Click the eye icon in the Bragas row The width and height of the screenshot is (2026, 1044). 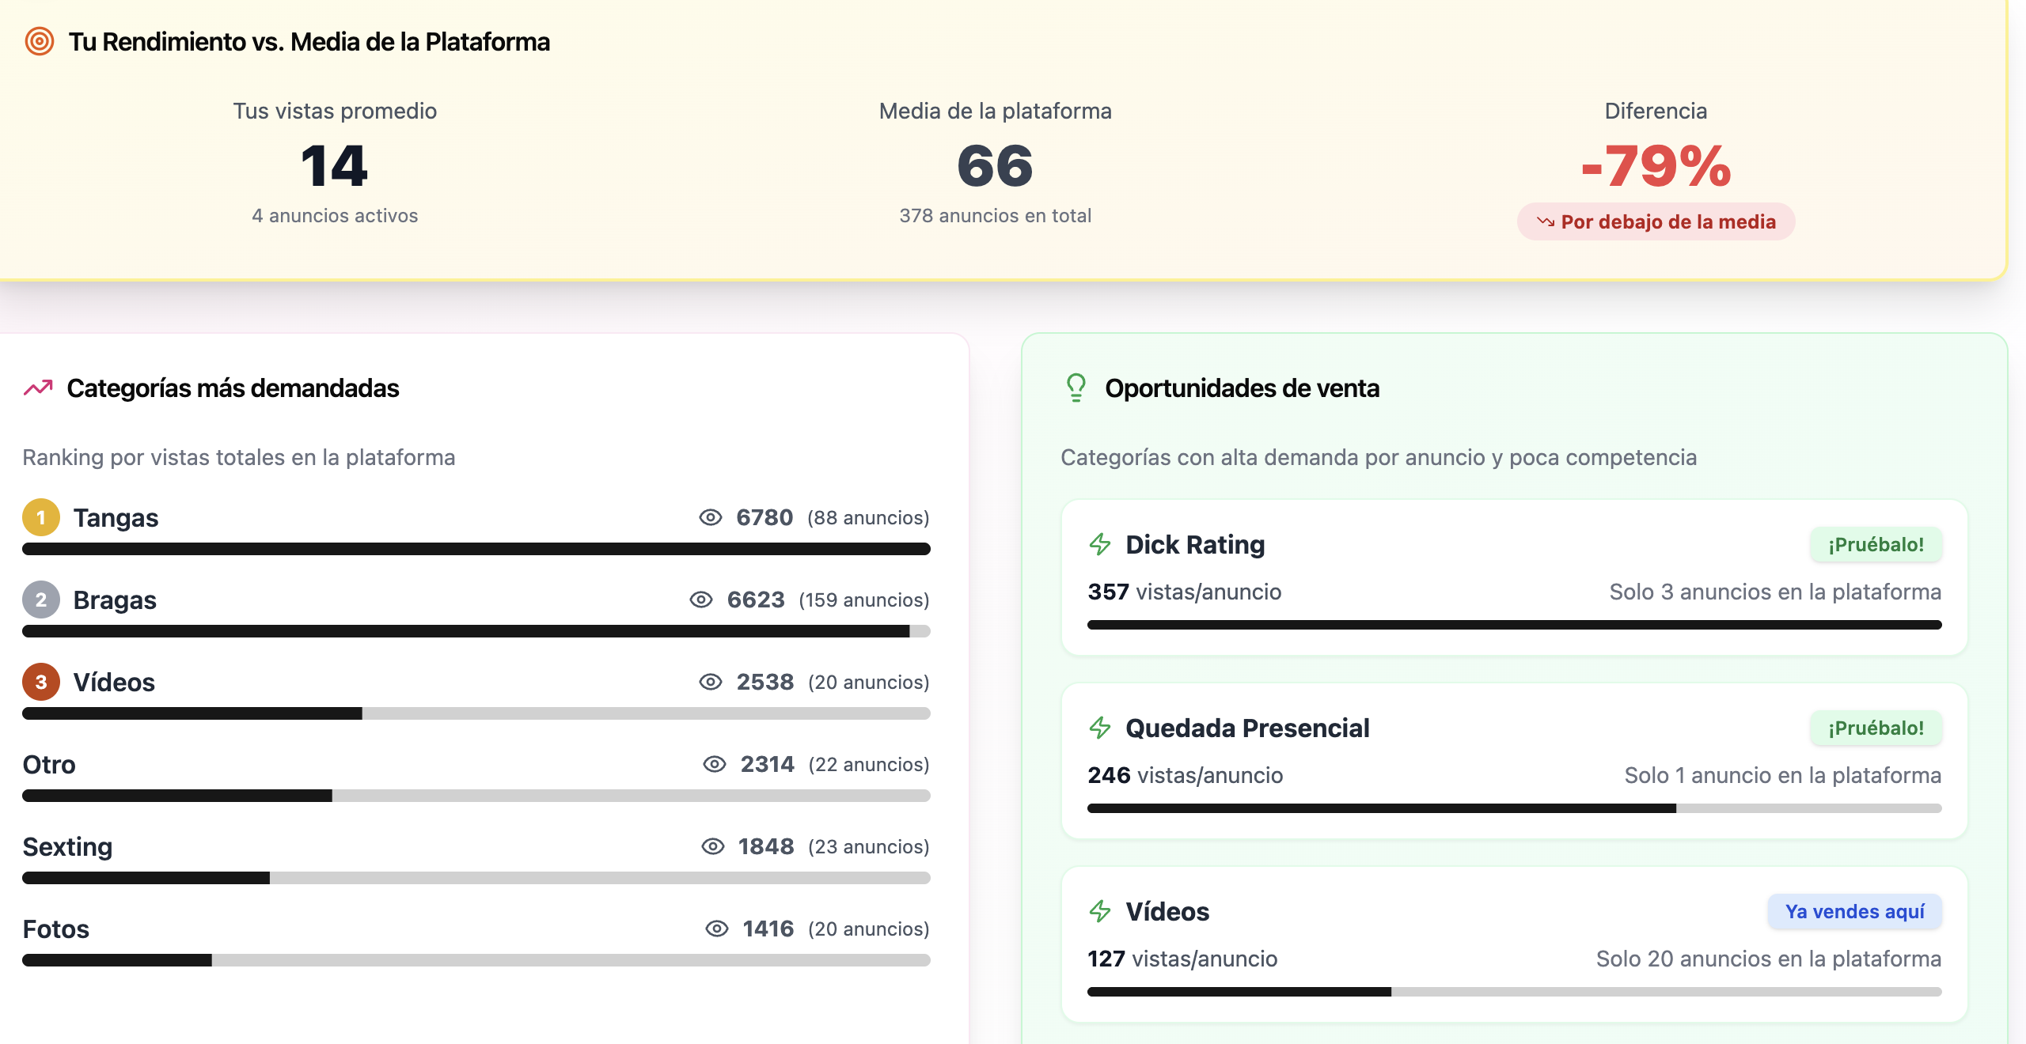tap(701, 600)
